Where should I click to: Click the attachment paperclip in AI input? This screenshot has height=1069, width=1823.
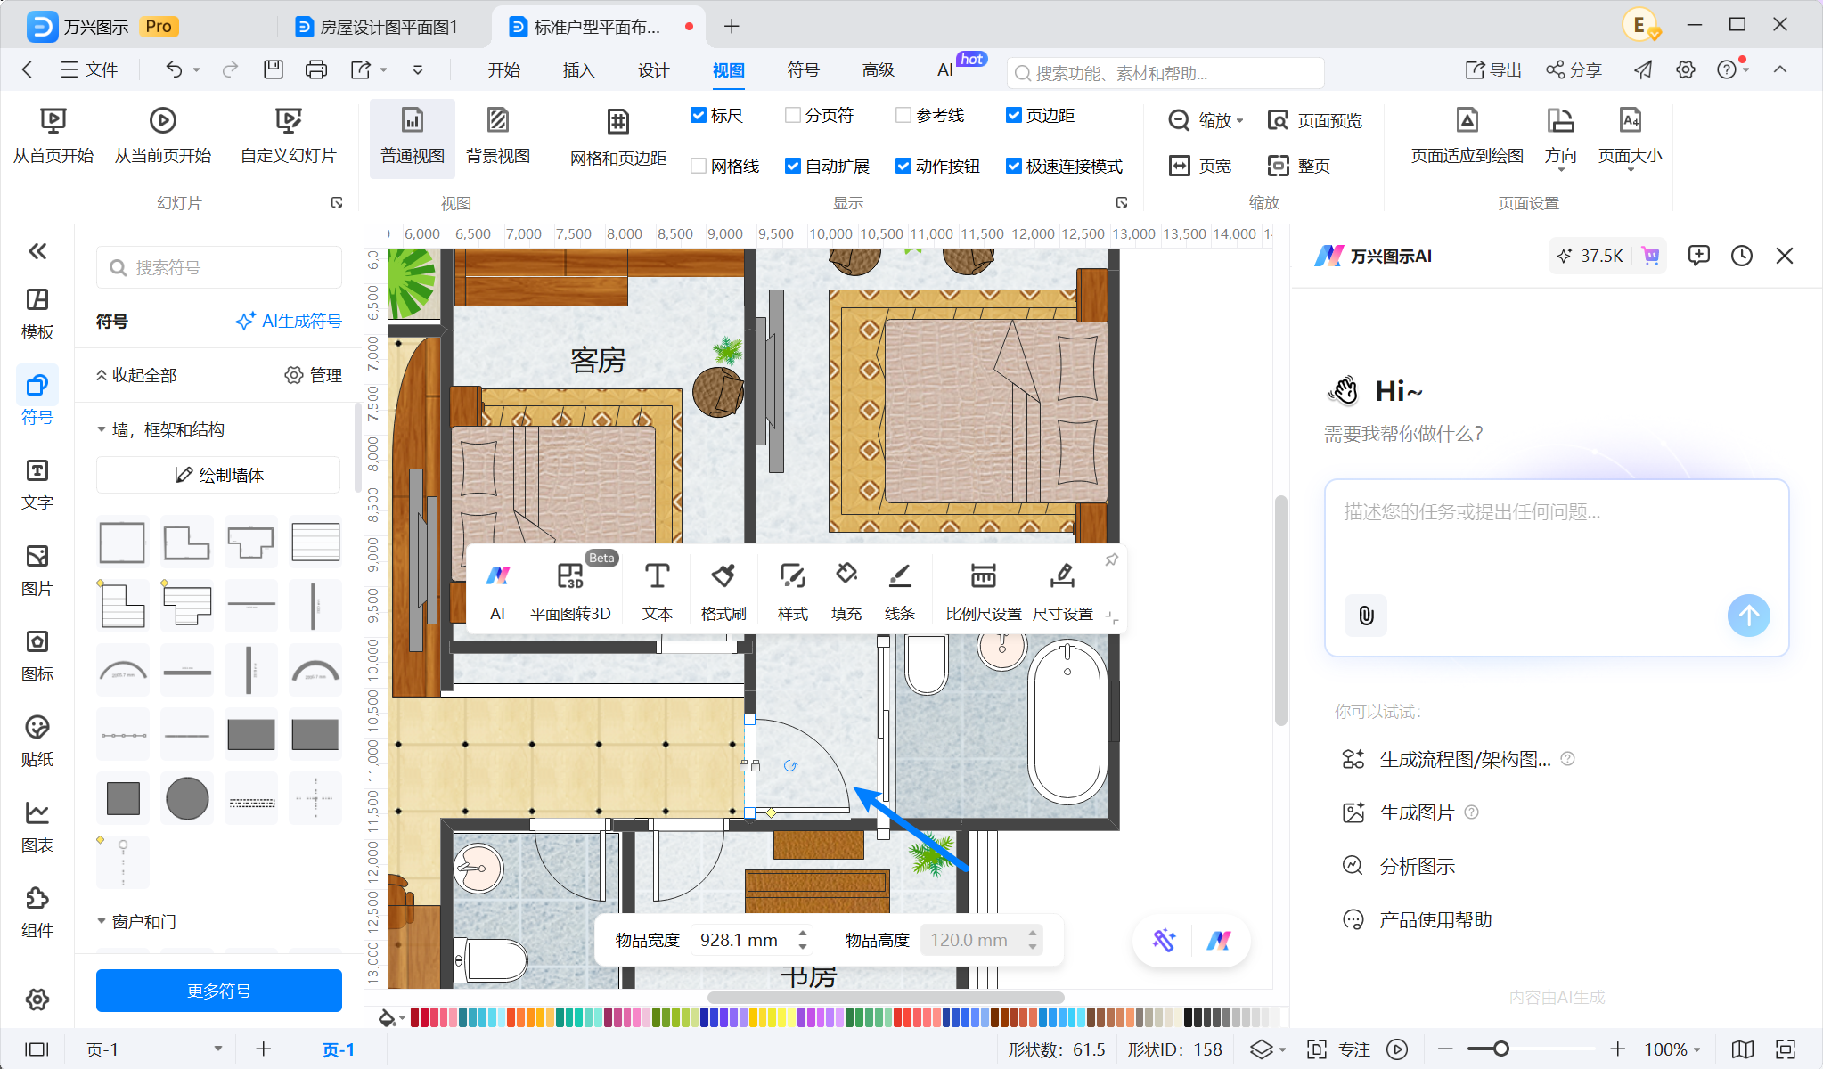pyautogui.click(x=1366, y=615)
